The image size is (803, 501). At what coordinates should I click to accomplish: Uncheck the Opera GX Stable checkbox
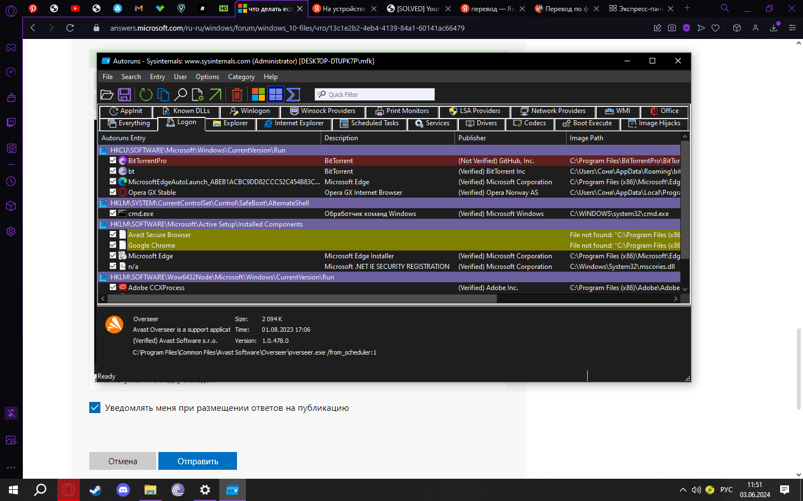(x=113, y=192)
